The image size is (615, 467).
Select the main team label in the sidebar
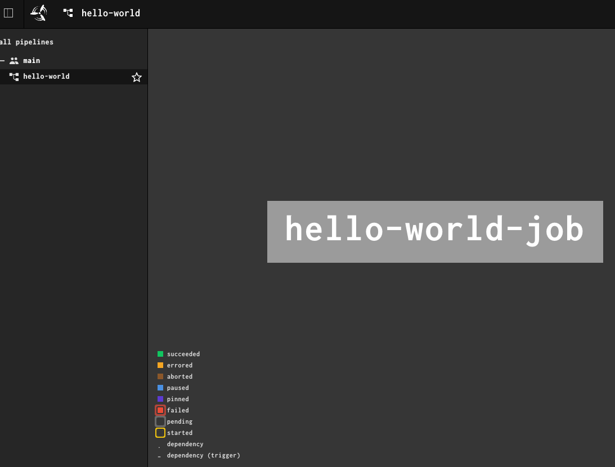point(32,60)
